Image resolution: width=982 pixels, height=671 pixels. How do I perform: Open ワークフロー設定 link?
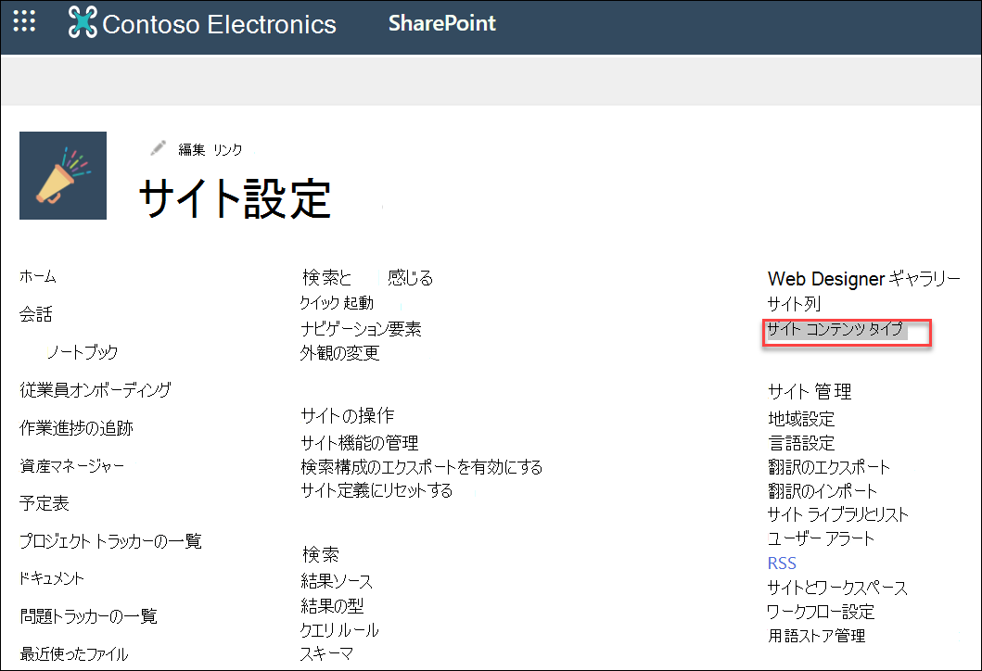(x=821, y=612)
